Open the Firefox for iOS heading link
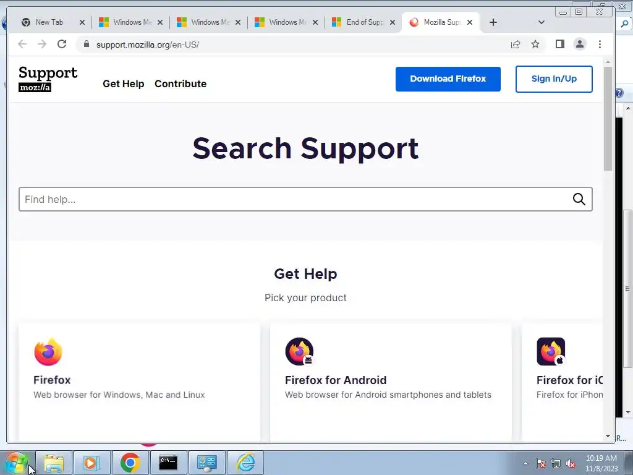Viewport: 633px width, 475px height. tap(569, 380)
